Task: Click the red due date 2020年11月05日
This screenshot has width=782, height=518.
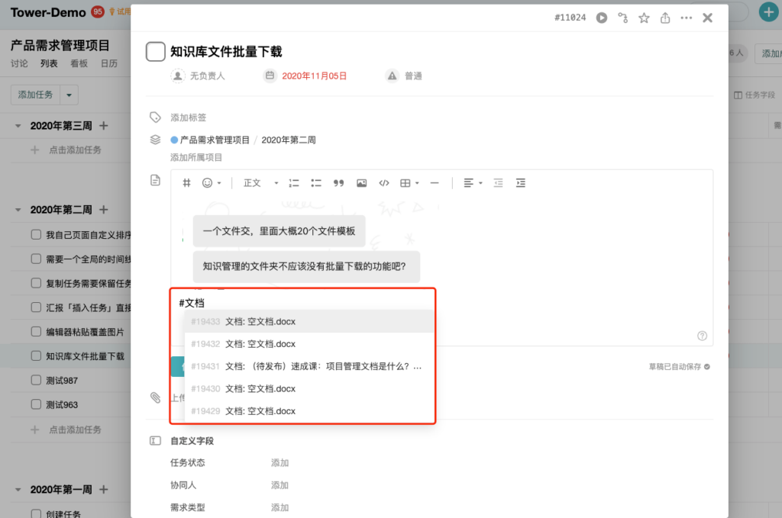Action: pyautogui.click(x=314, y=76)
